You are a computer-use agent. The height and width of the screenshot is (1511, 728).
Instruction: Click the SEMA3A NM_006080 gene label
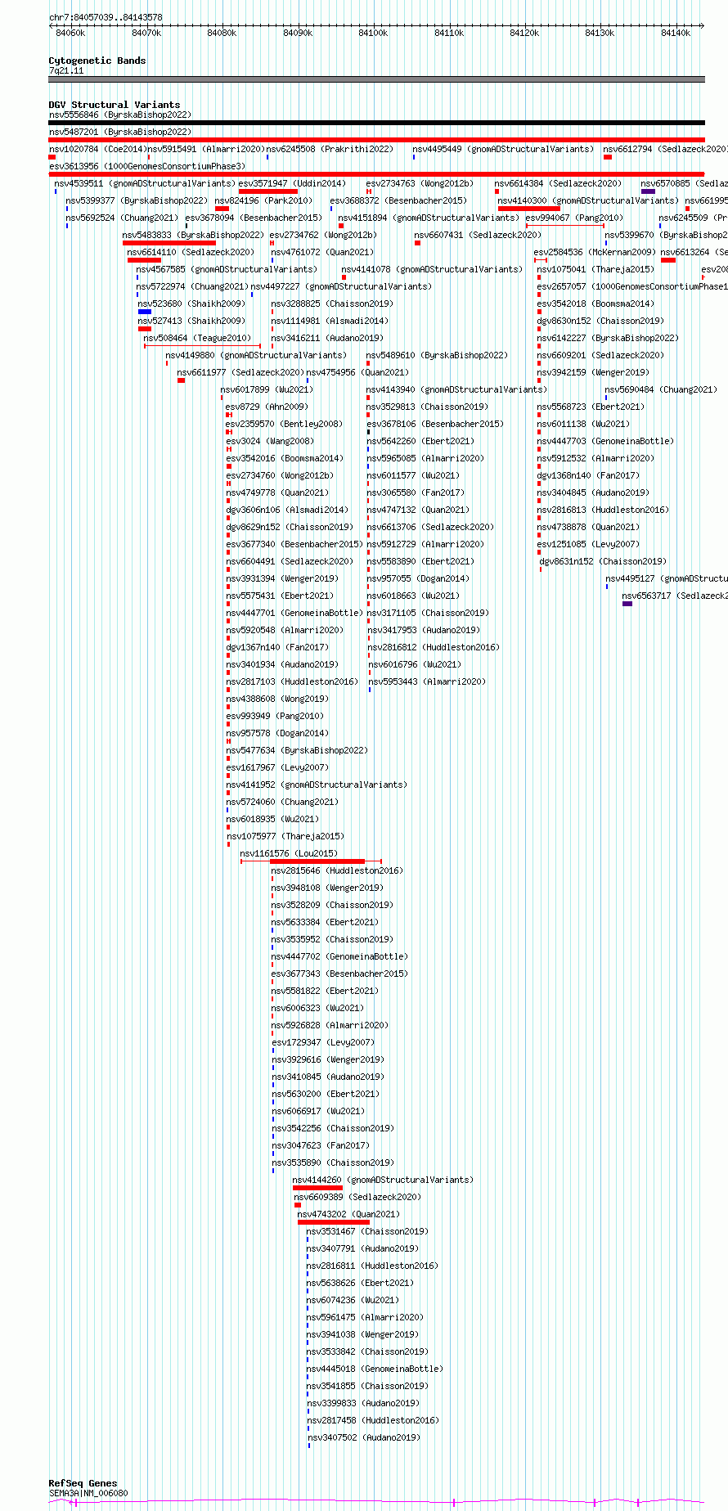coord(88,1493)
